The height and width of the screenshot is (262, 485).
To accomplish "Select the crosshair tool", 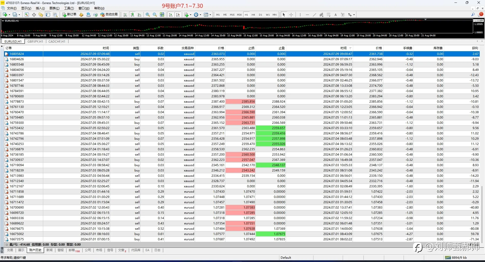I will click(291, 15).
